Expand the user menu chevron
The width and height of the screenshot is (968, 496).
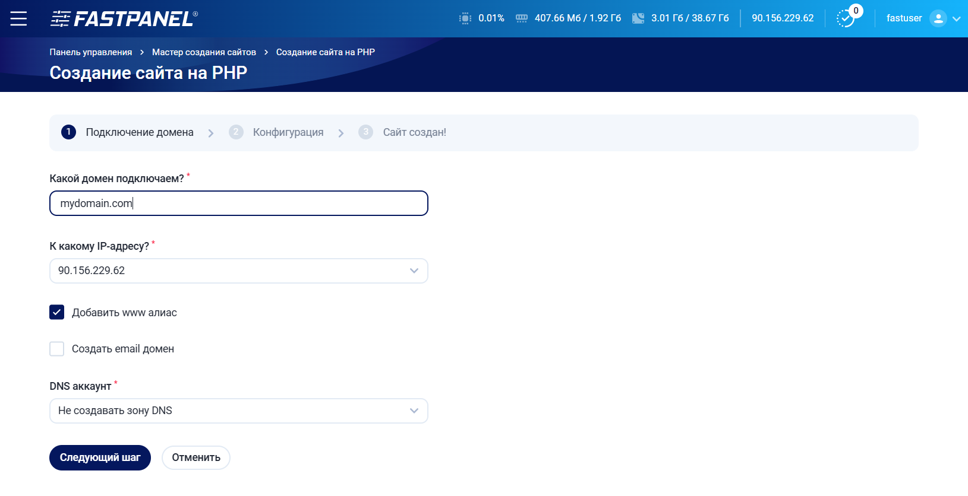tap(956, 19)
